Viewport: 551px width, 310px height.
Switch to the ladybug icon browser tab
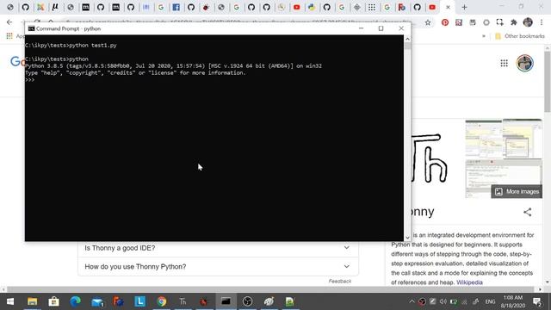[206, 7]
